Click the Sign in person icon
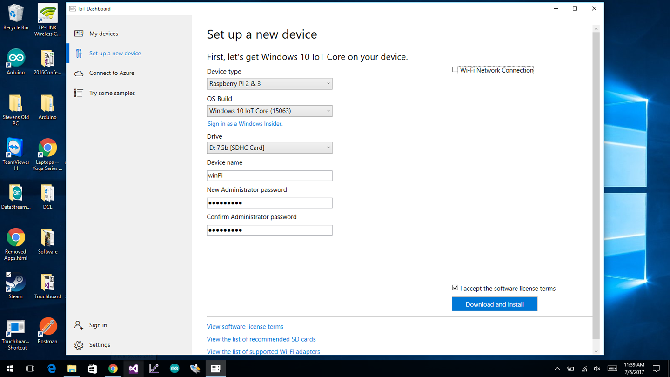This screenshot has width=670, height=377. 79,325
